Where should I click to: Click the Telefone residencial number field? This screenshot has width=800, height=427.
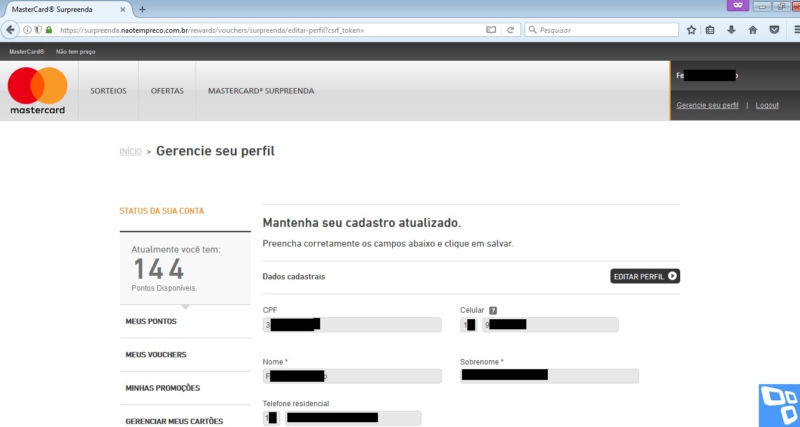353,418
